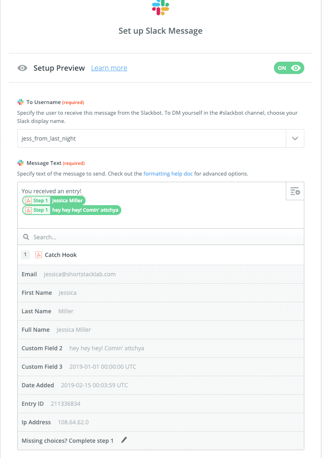This screenshot has height=458, width=322.
Task: Choose the Entry ID field option
Action: [x=160, y=404]
